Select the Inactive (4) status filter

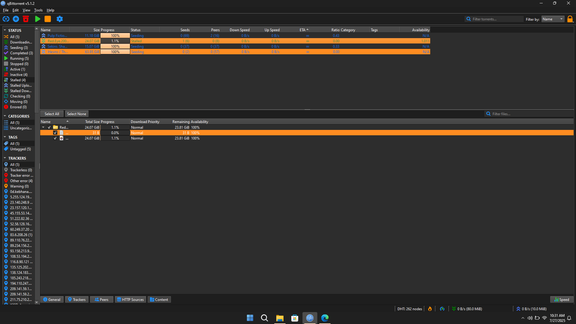pos(19,75)
